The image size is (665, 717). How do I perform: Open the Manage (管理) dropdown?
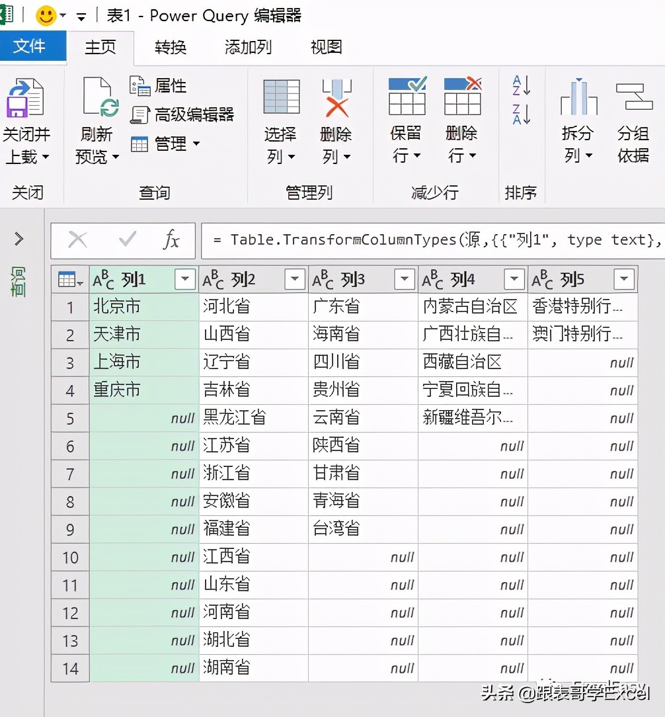(x=165, y=144)
